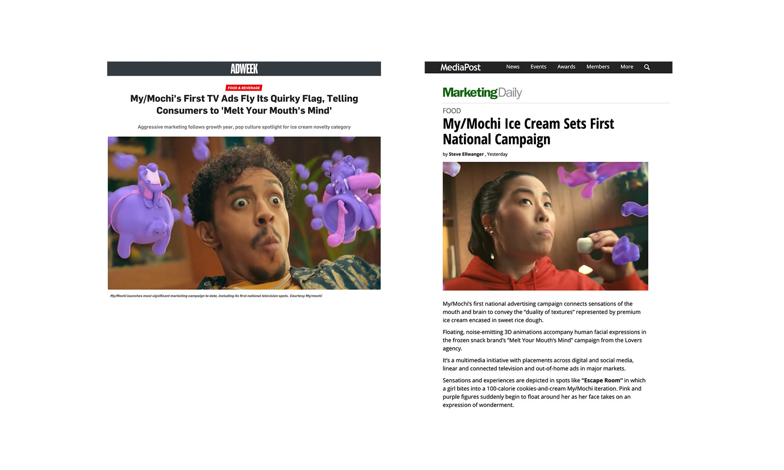
Task: Open the Events menu in MediaPost
Action: (x=538, y=67)
